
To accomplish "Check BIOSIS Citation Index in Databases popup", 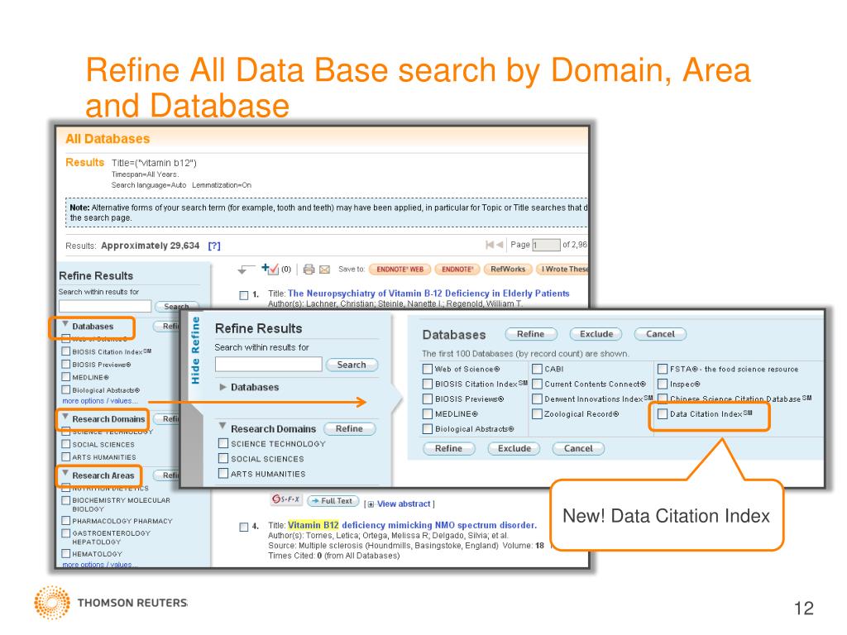I will 428,384.
